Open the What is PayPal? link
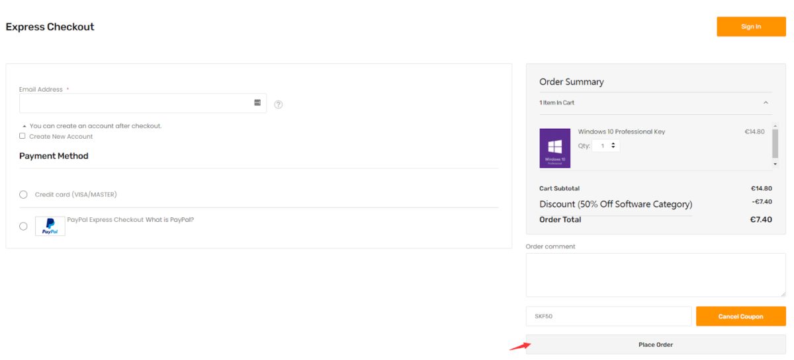 tap(170, 219)
